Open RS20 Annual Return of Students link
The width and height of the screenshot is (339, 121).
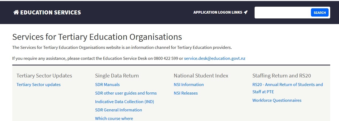pyautogui.click(x=287, y=85)
